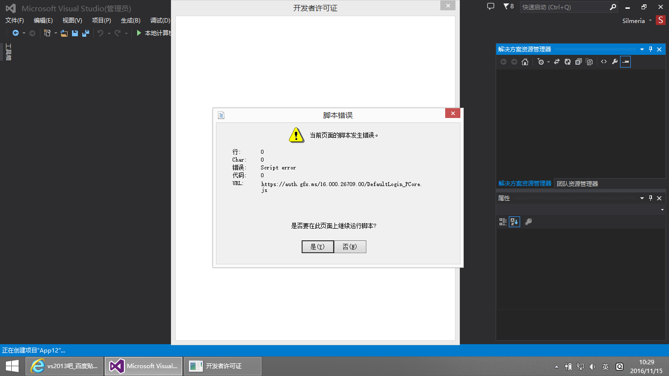Click 否(N) in the script error dialog
This screenshot has height=376, width=669.
[350, 247]
